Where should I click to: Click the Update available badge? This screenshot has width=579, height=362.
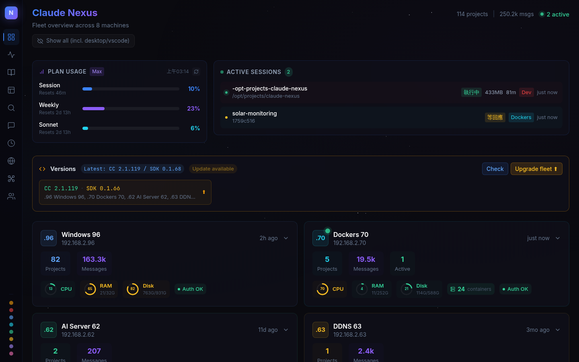213,169
